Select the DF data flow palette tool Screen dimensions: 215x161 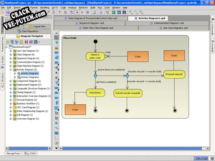pos(57,118)
